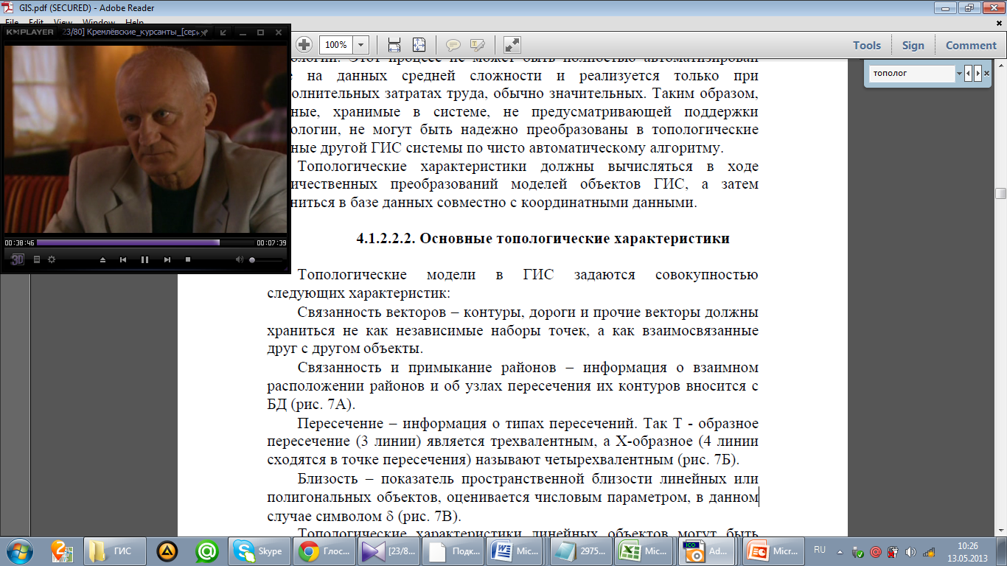
Task: Fit one full page to window icon
Action: (419, 45)
